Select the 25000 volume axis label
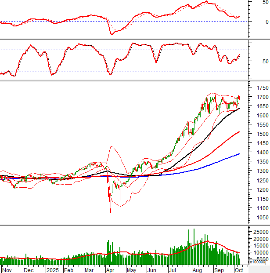Viewport: 270px width, 273px height. 260,232
